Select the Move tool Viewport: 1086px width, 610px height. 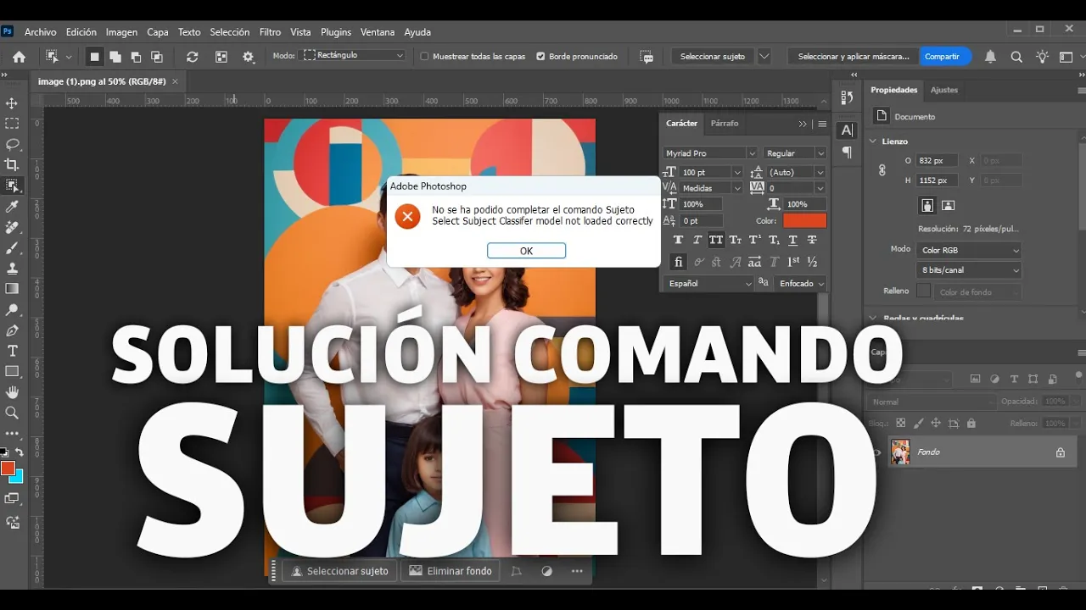click(12, 103)
